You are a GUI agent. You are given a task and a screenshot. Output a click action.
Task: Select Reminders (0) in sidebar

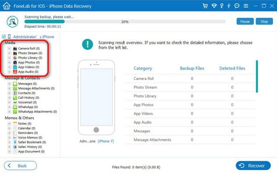click(x=28, y=133)
